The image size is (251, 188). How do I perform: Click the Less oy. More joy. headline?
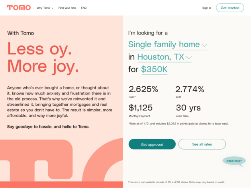(43, 58)
